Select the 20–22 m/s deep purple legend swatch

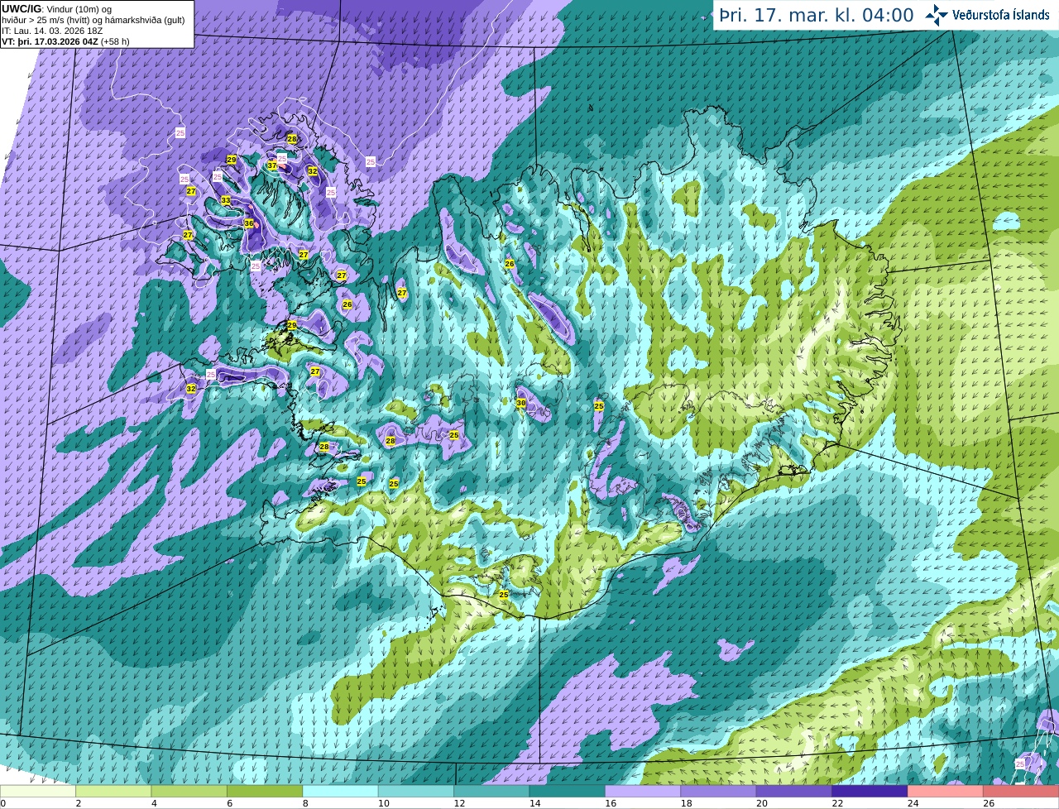pyautogui.click(x=794, y=792)
